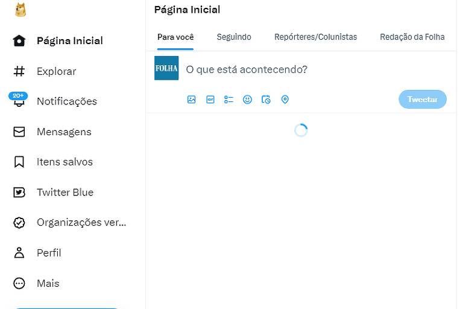The width and height of the screenshot is (463, 309).
Task: Open Página Inicial home icon in sidebar
Action: 19,41
